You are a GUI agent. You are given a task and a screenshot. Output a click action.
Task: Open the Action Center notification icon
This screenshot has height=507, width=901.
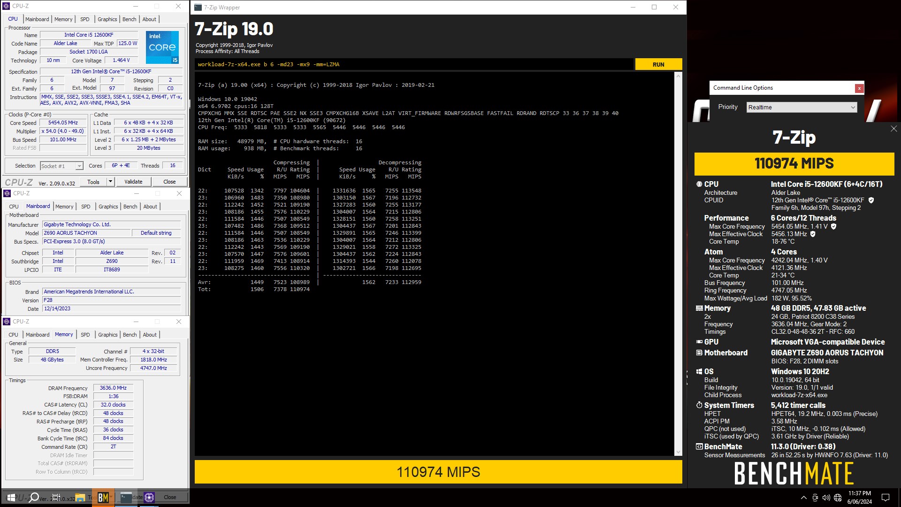point(886,498)
